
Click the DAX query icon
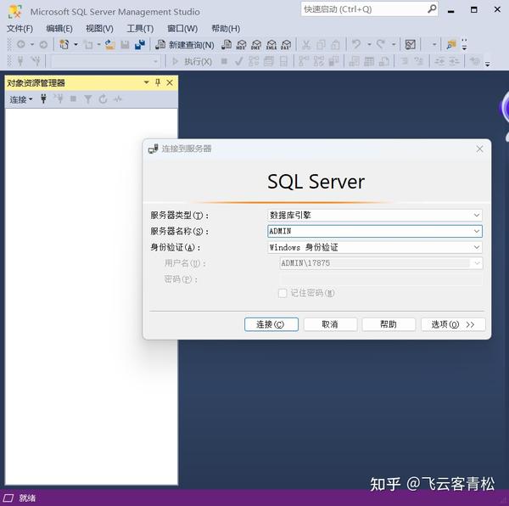286,44
